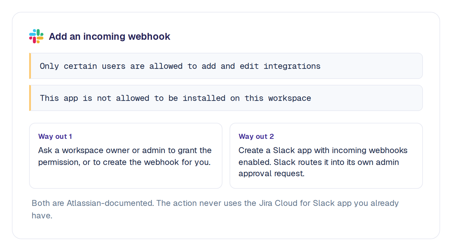The height and width of the screenshot is (251, 452).
Task: Click the Slack logo icon
Action: coord(36,36)
